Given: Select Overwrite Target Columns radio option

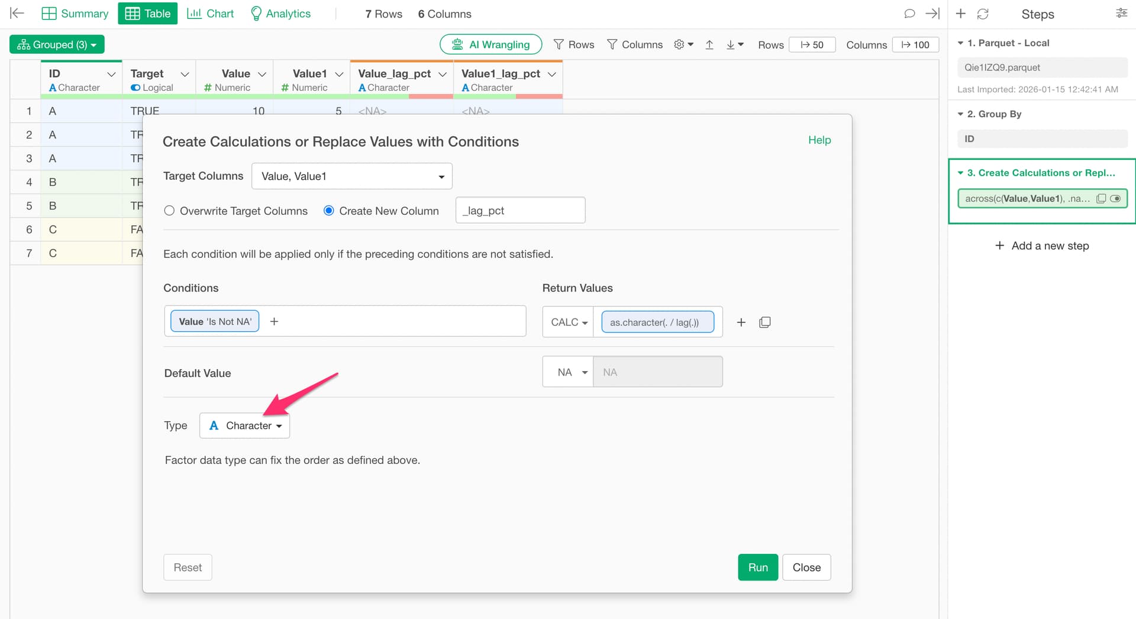Looking at the screenshot, I should [170, 211].
